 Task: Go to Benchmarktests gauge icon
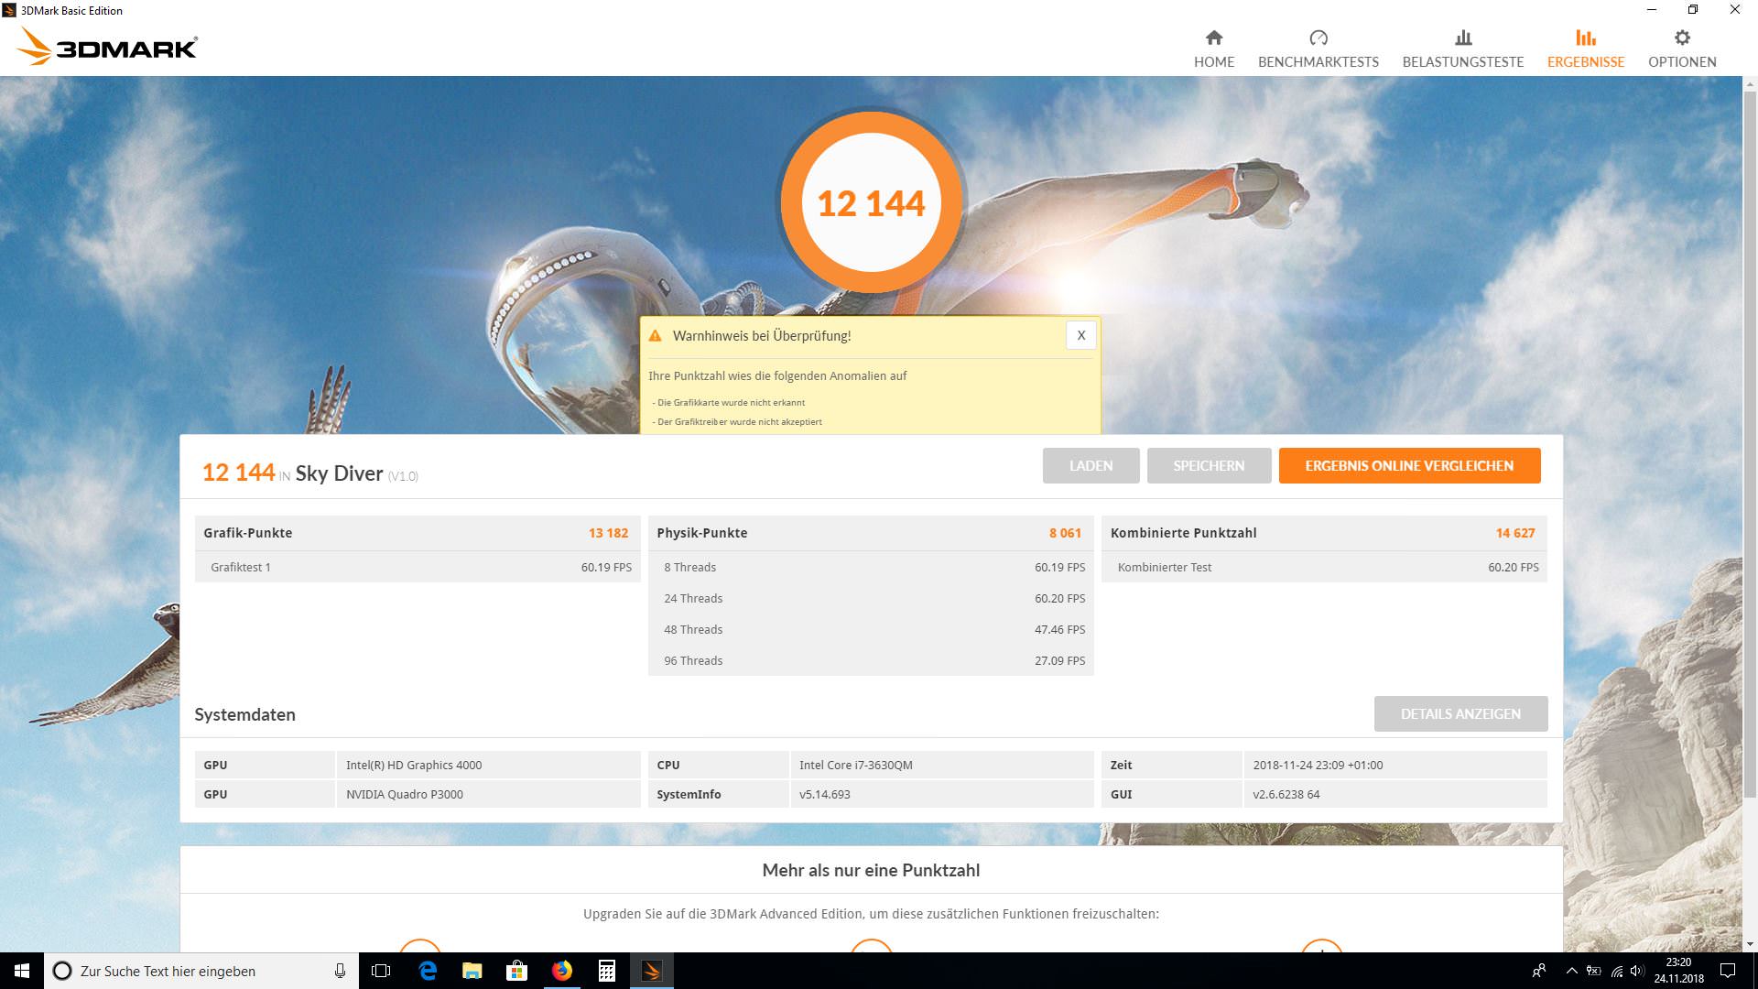click(1318, 38)
